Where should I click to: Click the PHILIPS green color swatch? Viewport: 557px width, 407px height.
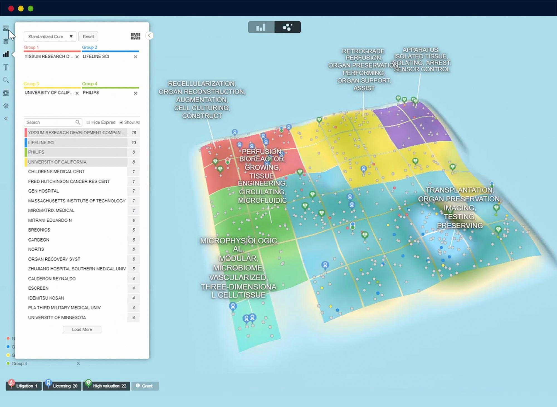pos(26,152)
